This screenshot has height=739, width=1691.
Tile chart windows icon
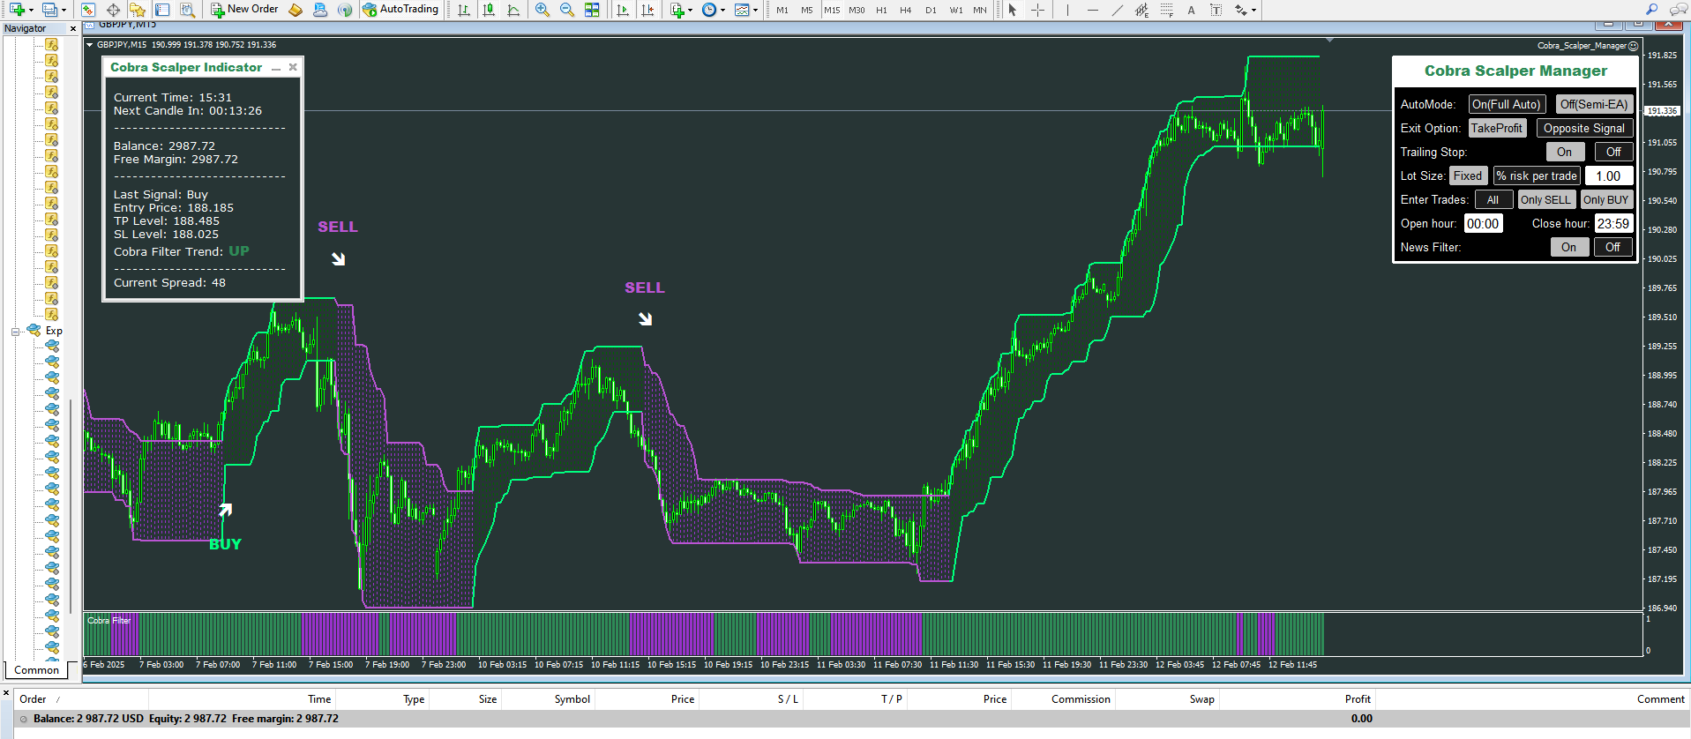click(x=592, y=10)
